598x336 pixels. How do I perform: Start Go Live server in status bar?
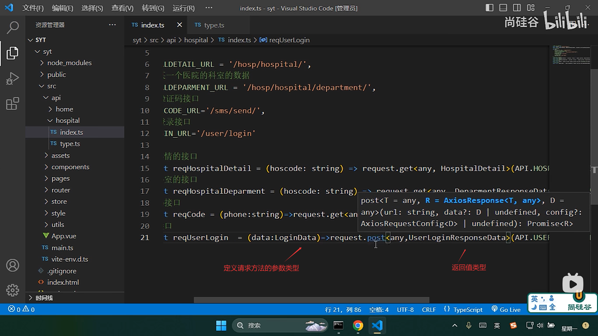tap(506, 310)
